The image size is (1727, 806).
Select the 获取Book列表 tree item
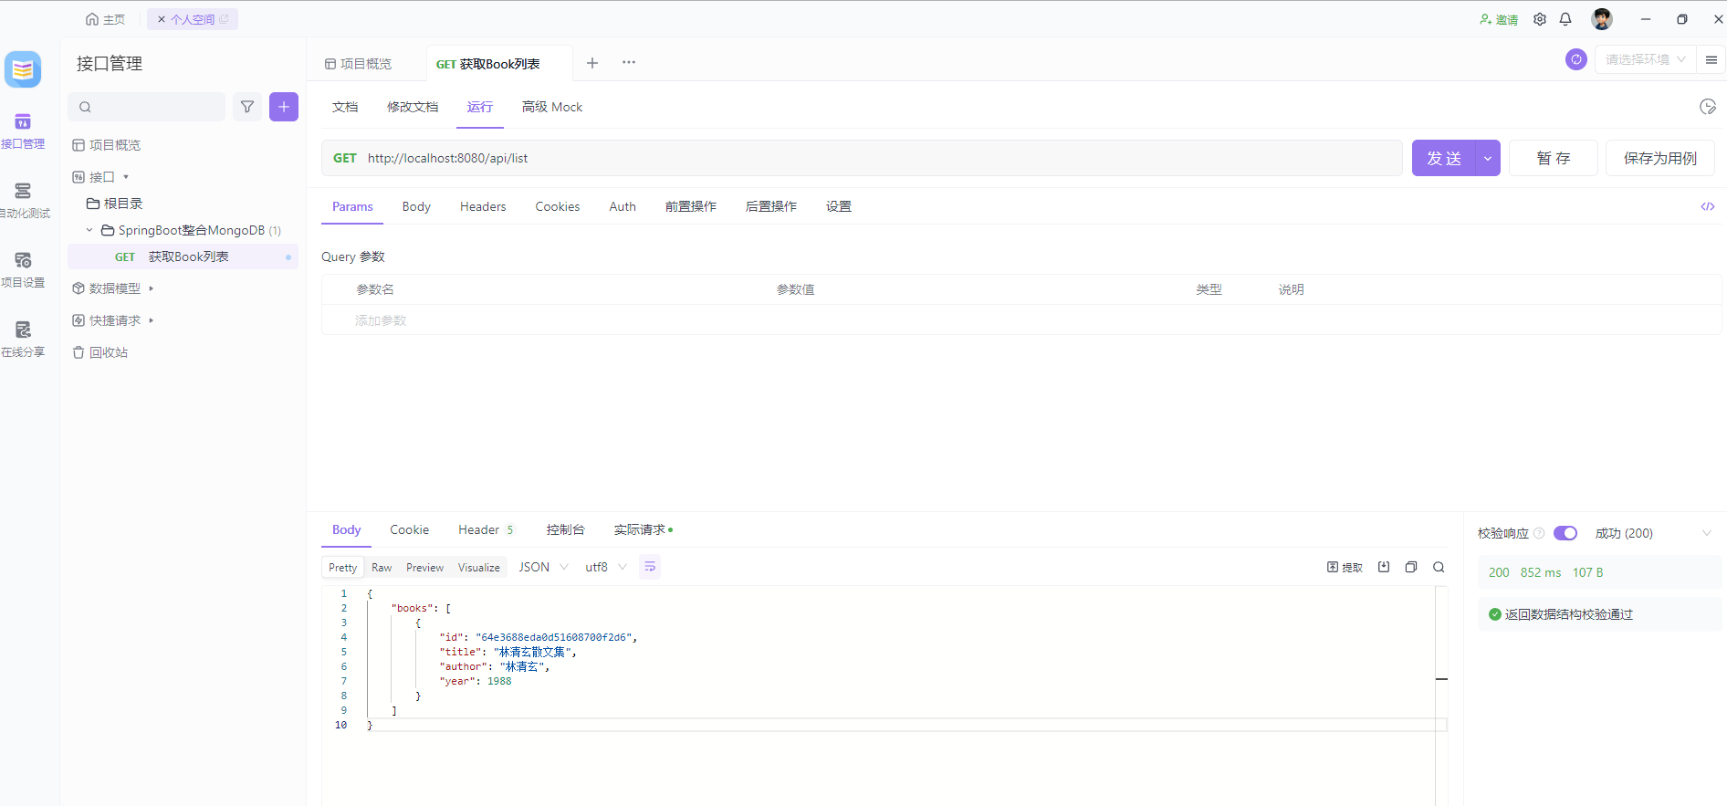[x=183, y=256]
